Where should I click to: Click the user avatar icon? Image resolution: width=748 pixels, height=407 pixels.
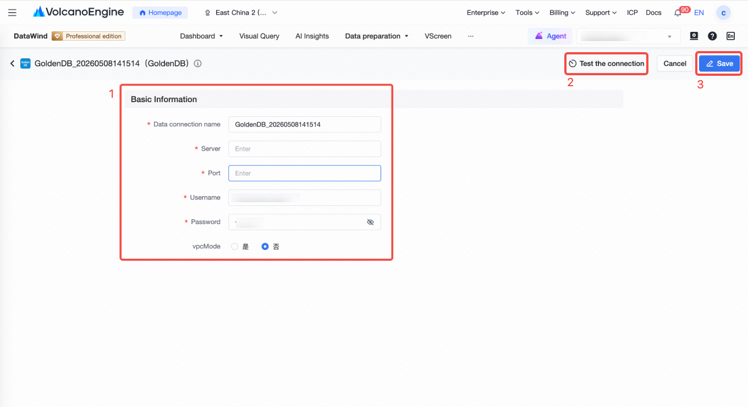click(x=723, y=13)
